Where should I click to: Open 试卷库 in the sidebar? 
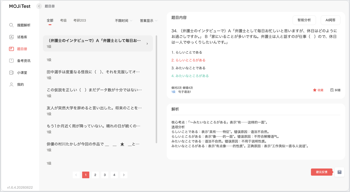pyautogui.click(x=22, y=37)
